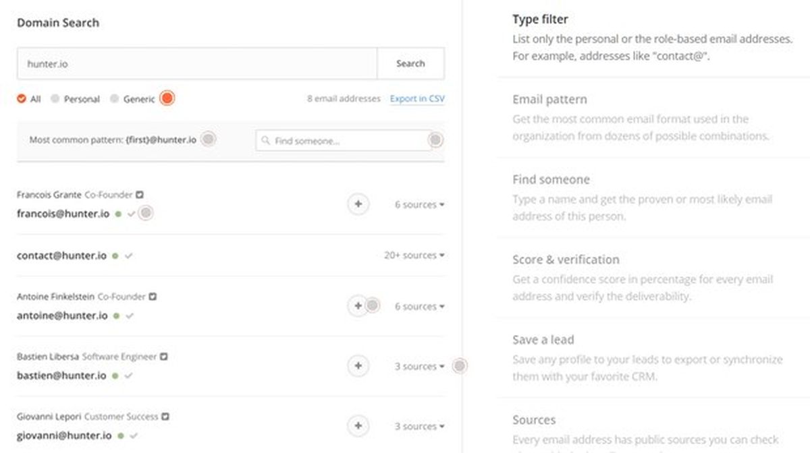Expand 20+ sources for contact@hunter.io
The height and width of the screenshot is (453, 810).
click(x=414, y=255)
